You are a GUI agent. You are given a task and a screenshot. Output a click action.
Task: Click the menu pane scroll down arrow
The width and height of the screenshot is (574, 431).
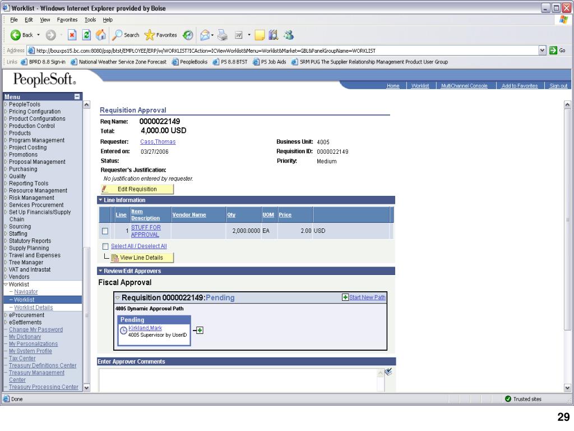point(86,388)
